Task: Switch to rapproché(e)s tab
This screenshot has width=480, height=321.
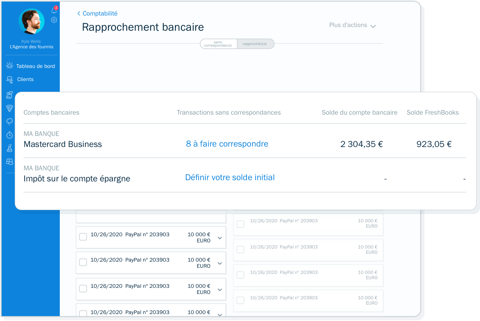Action: (255, 44)
